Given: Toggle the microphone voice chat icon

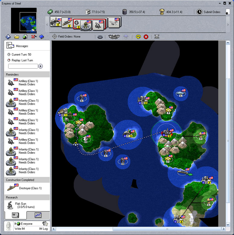Looking at the screenshot, I should (9, 226).
